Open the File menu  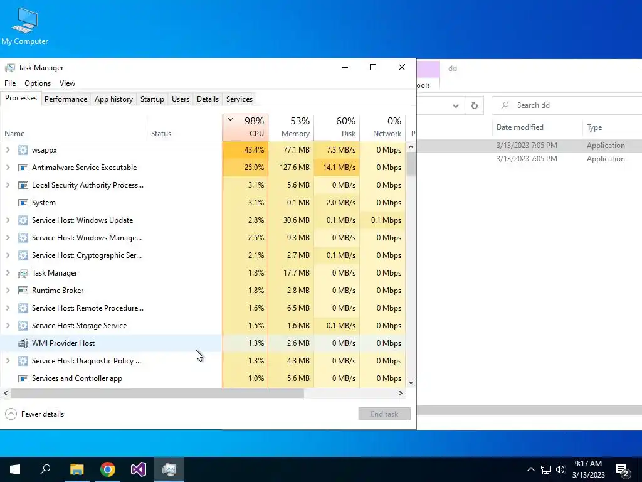click(x=10, y=83)
